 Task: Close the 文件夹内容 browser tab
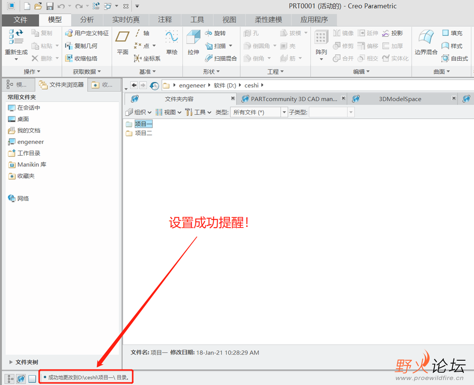click(233, 98)
